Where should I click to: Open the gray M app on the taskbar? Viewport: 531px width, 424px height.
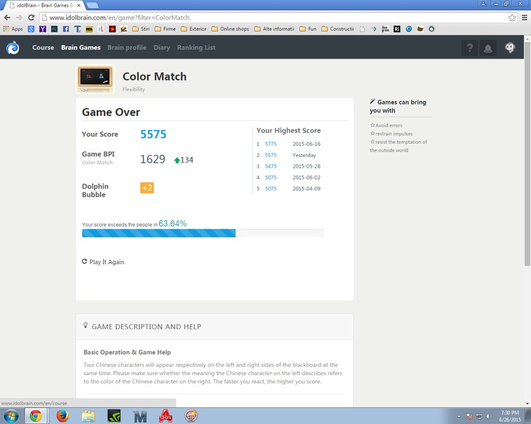point(140,416)
